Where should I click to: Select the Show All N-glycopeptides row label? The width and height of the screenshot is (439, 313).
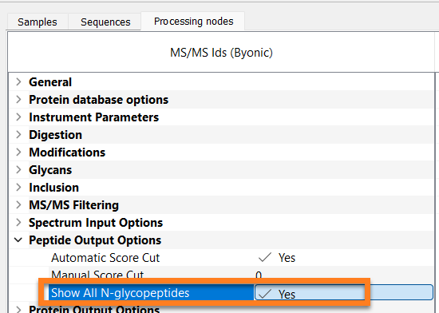[120, 293]
